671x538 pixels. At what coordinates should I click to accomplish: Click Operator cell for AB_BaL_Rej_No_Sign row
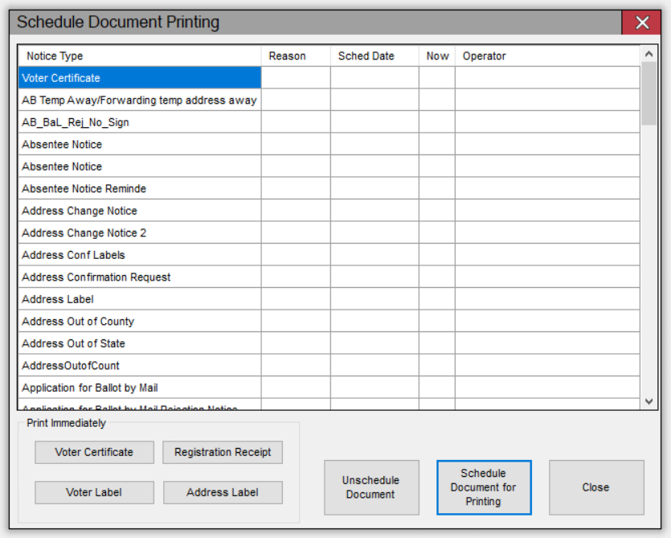(x=547, y=122)
